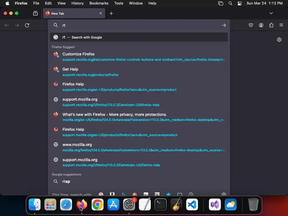The image size is (288, 216).
Task: Click the date and time display
Action: [264, 3]
